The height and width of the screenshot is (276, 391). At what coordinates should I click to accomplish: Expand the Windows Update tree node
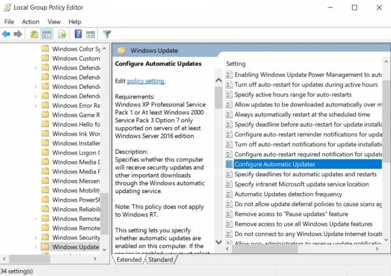pos(36,247)
